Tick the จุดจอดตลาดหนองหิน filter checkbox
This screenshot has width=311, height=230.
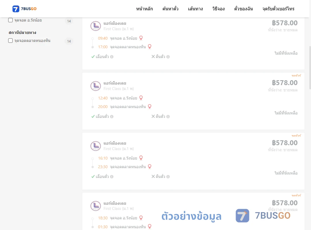[x=10, y=41]
